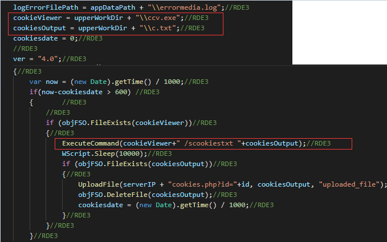Select the " /scookiestxt " string argument
This screenshot has height=242, width=387.
coord(209,143)
